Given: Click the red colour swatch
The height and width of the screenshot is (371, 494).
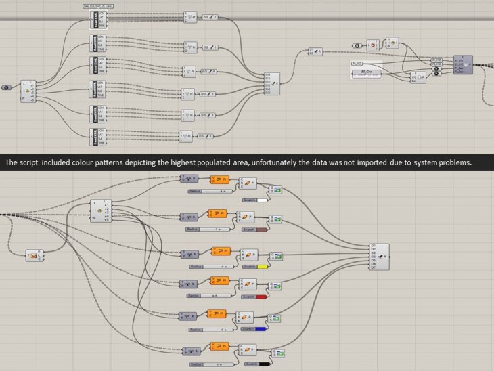Looking at the screenshot, I should [263, 297].
